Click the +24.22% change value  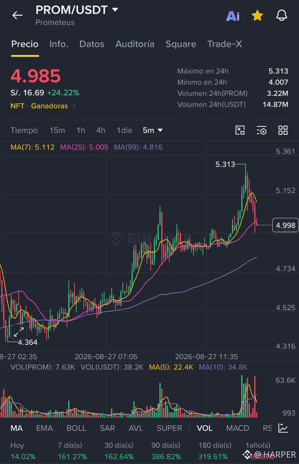click(x=63, y=93)
